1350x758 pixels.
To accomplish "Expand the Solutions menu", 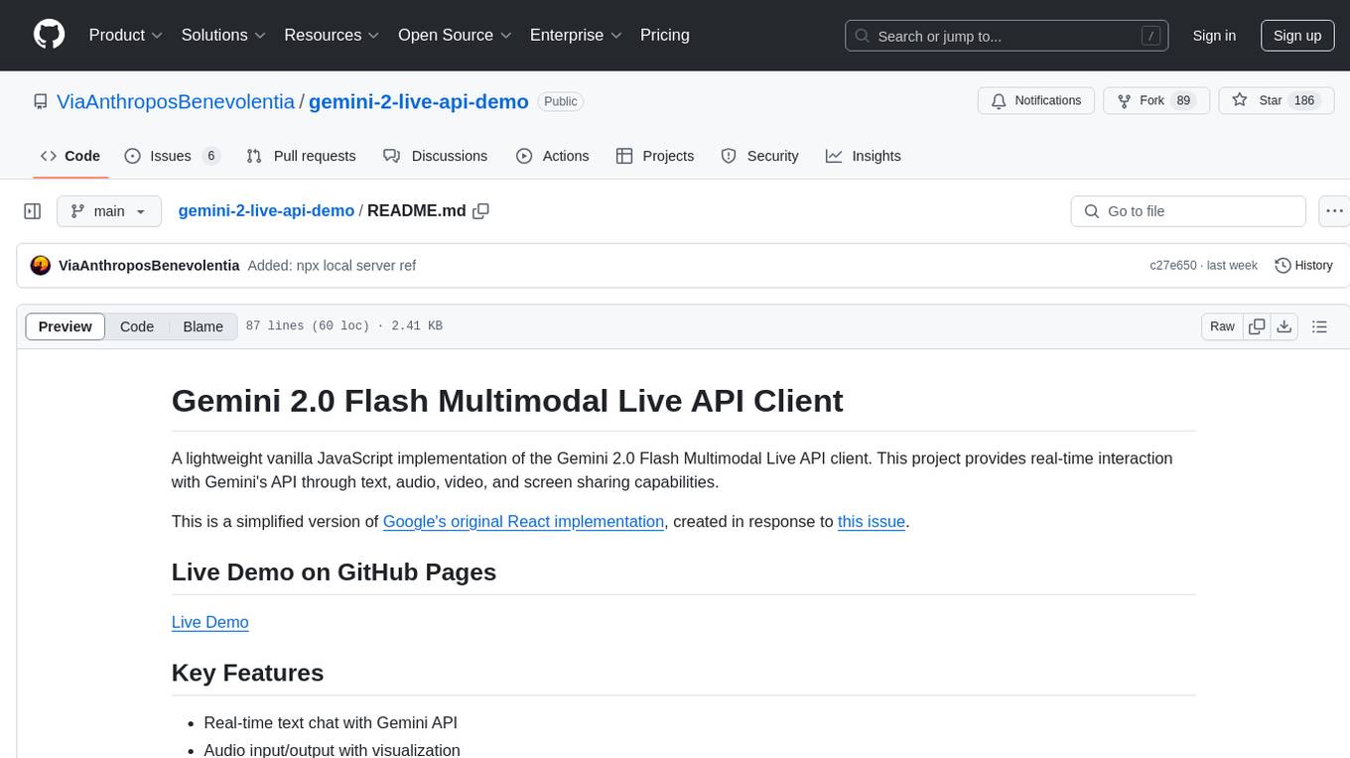I will pyautogui.click(x=223, y=35).
